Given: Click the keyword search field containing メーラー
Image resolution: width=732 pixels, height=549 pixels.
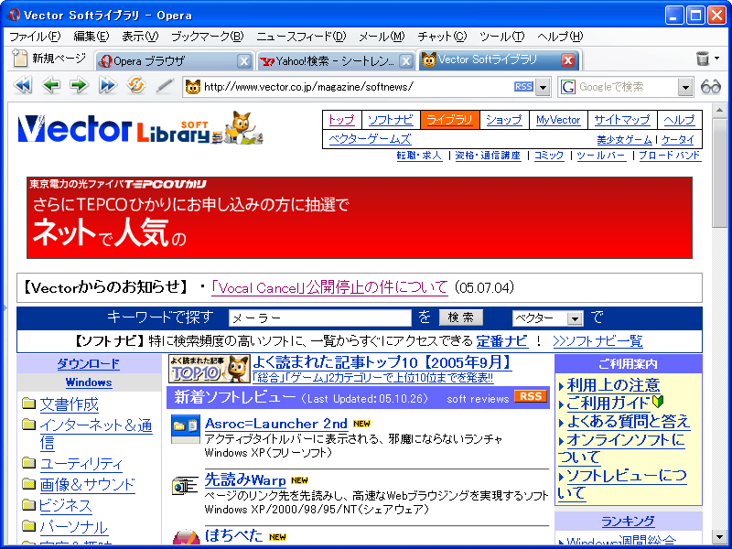Looking at the screenshot, I should pyautogui.click(x=319, y=318).
